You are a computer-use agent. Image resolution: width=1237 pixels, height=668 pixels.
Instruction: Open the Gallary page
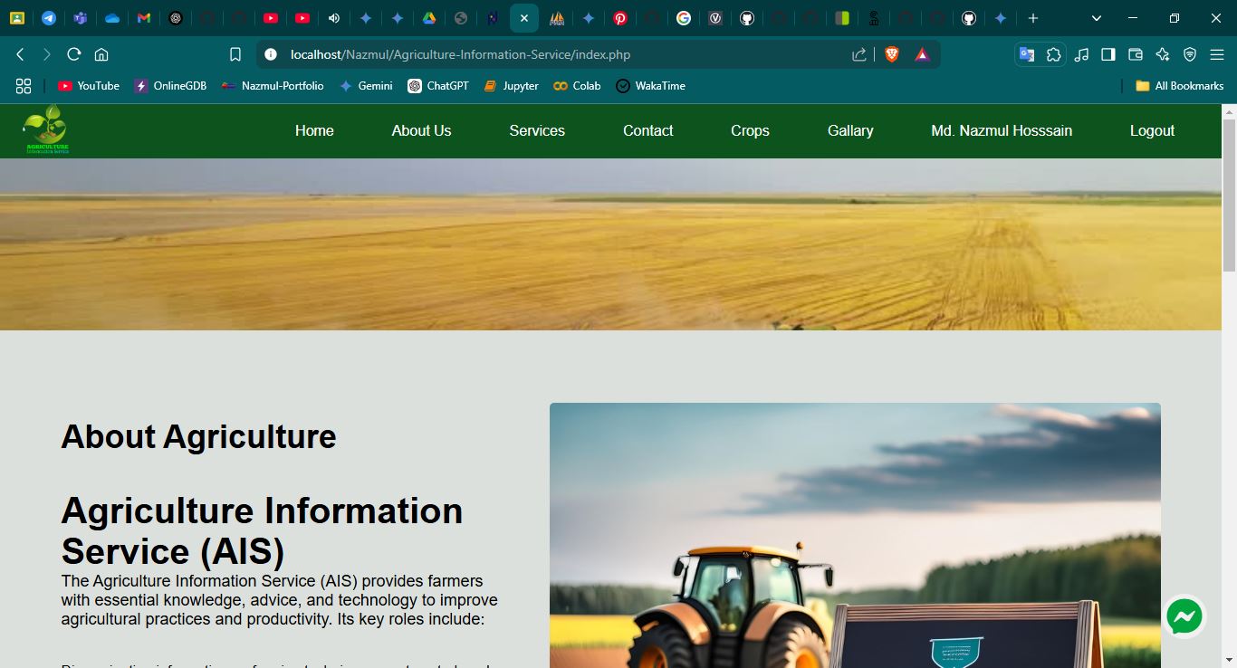850,130
